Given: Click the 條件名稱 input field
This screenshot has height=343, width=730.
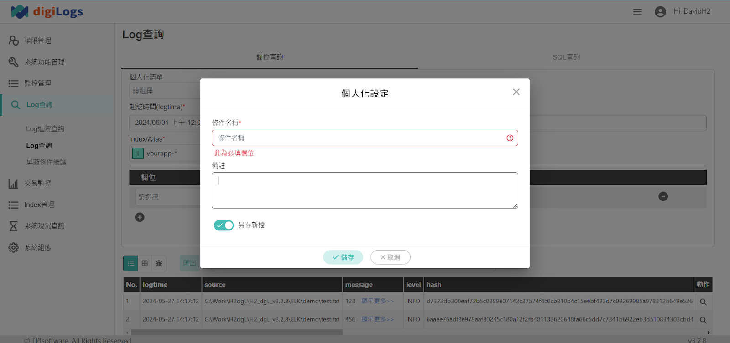Looking at the screenshot, I should click(x=365, y=138).
